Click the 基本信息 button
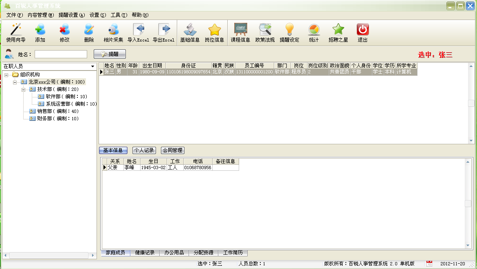The height and width of the screenshot is (269, 477). coord(113,150)
